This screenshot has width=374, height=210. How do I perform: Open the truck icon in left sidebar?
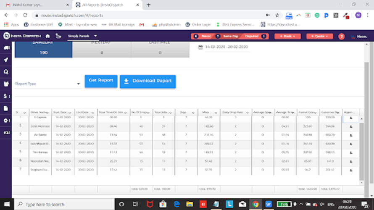(x=6, y=48)
